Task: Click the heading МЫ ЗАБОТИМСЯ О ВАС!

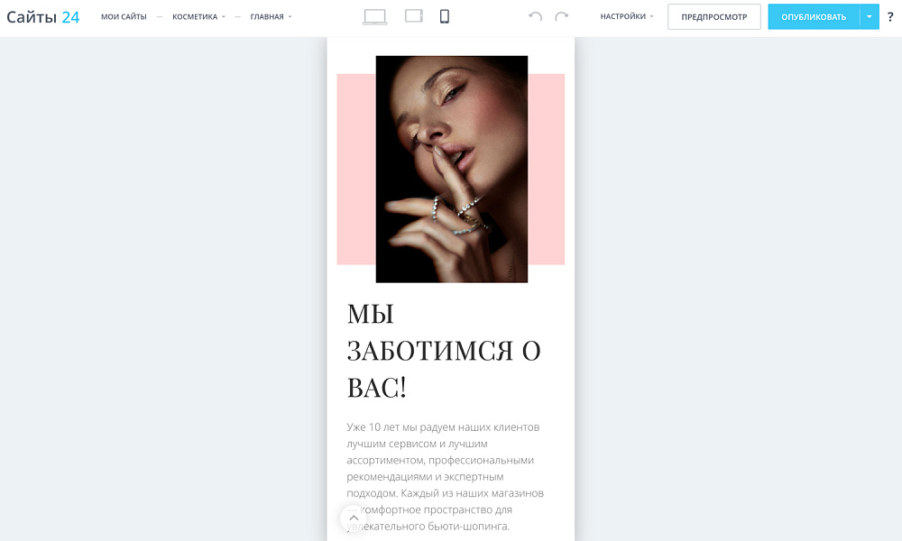Action: (442, 350)
